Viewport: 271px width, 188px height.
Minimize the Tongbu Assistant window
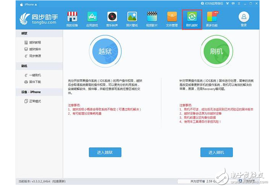[245, 4]
